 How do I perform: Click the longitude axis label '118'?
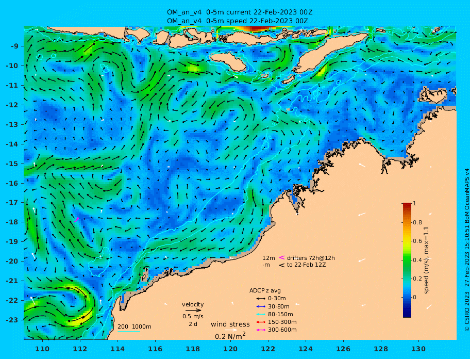click(193, 349)
